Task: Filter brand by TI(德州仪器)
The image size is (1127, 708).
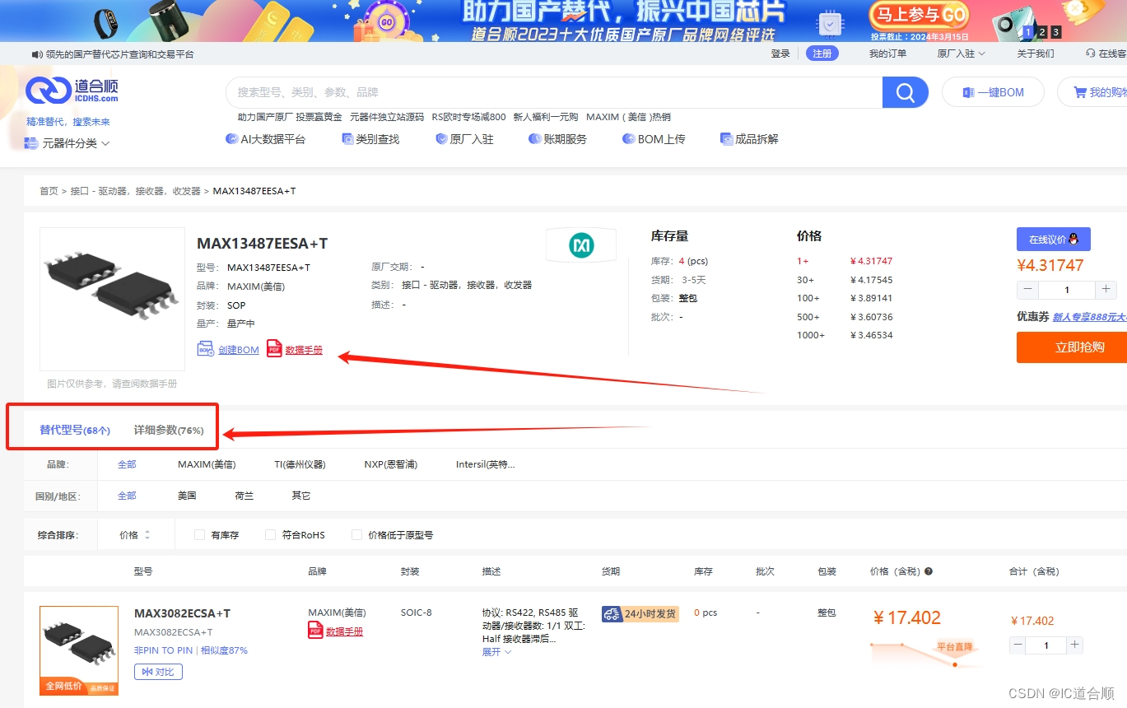Action: (x=300, y=464)
